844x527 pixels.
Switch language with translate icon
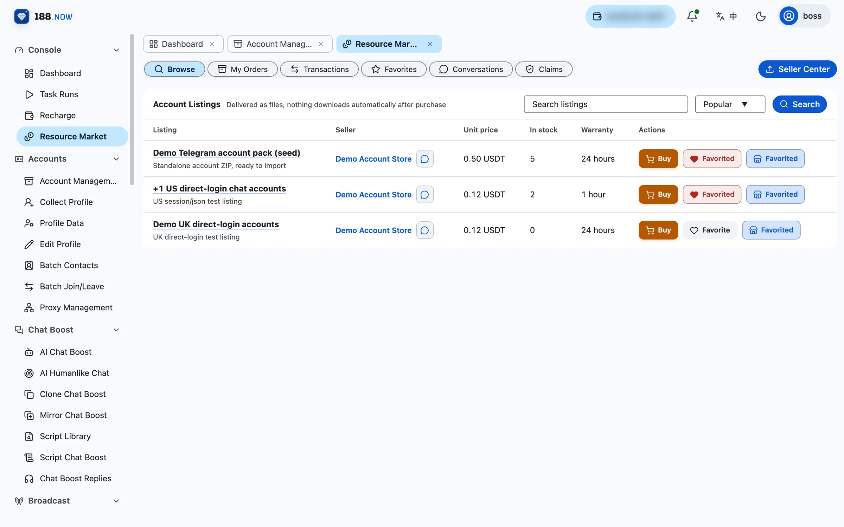point(727,16)
